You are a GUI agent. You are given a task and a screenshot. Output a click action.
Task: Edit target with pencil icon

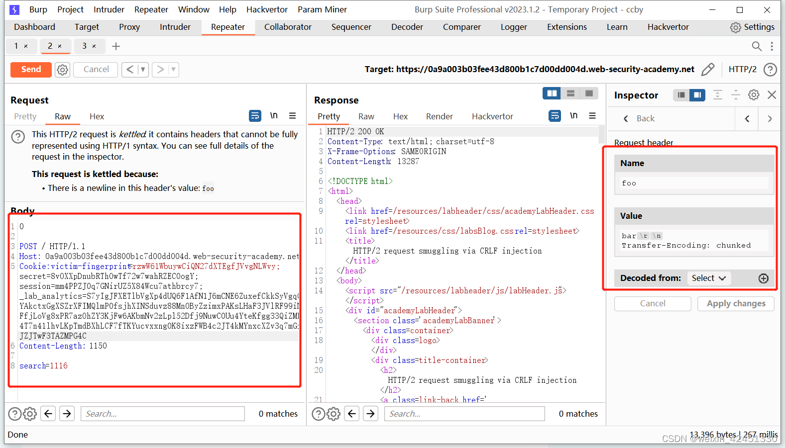pyautogui.click(x=708, y=69)
